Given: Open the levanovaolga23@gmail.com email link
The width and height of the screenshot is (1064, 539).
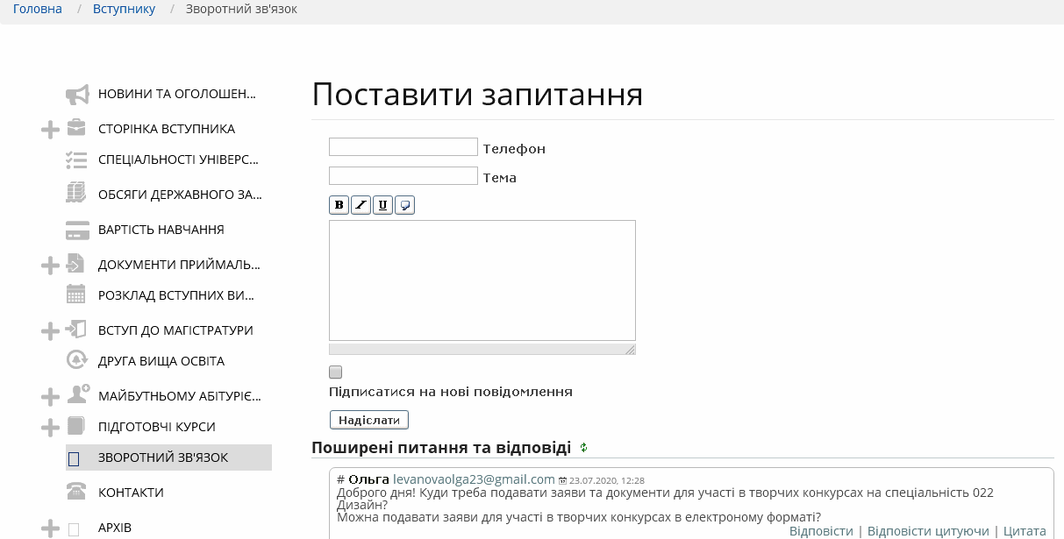Looking at the screenshot, I should point(471,479).
